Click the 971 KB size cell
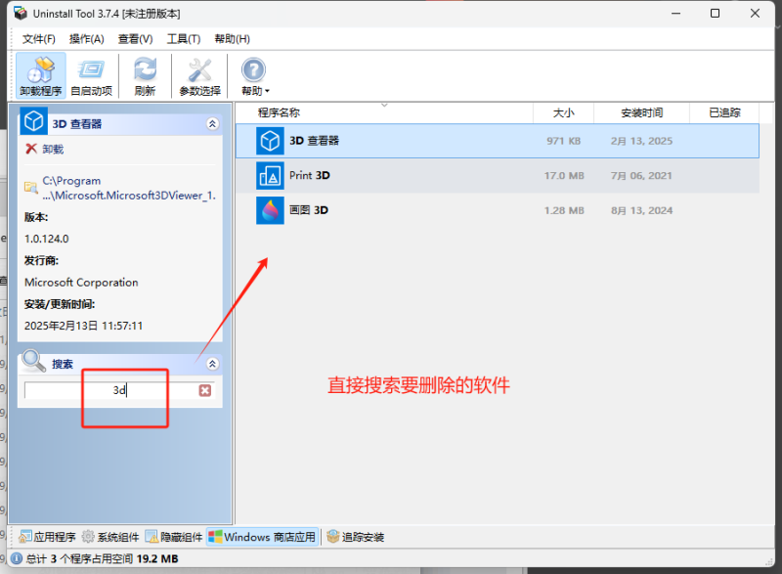 [x=564, y=141]
